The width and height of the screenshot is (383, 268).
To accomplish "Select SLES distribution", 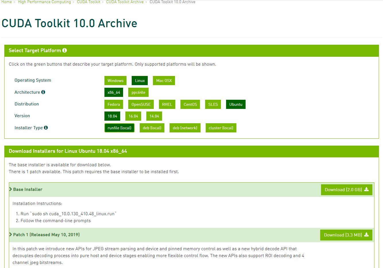I will point(213,104).
